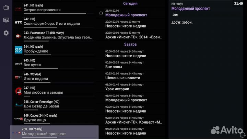The width and height of the screenshot is (247, 139).
Task: Open current program Молодежный проспект at 21:40
Action: 131,13
